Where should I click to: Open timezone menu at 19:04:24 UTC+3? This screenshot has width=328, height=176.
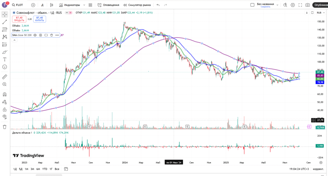[299, 169]
